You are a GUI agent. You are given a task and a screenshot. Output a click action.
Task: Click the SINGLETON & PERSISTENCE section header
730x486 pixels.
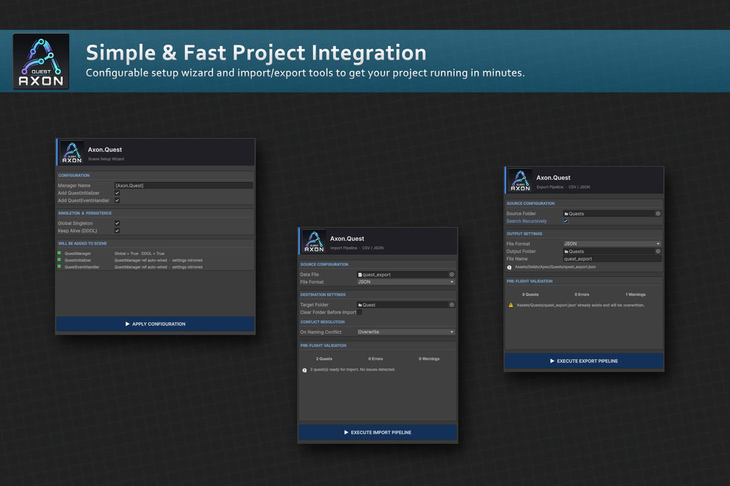pos(85,213)
